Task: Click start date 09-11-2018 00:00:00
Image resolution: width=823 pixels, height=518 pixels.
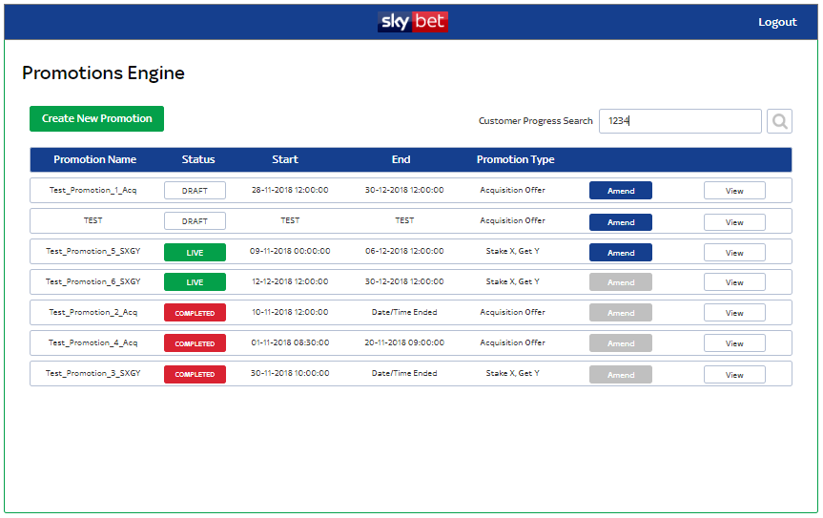Action: pos(290,251)
